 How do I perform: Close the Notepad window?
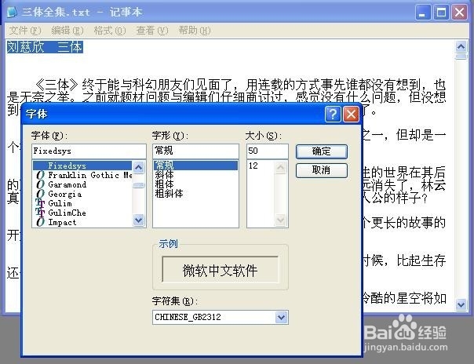(460, 13)
